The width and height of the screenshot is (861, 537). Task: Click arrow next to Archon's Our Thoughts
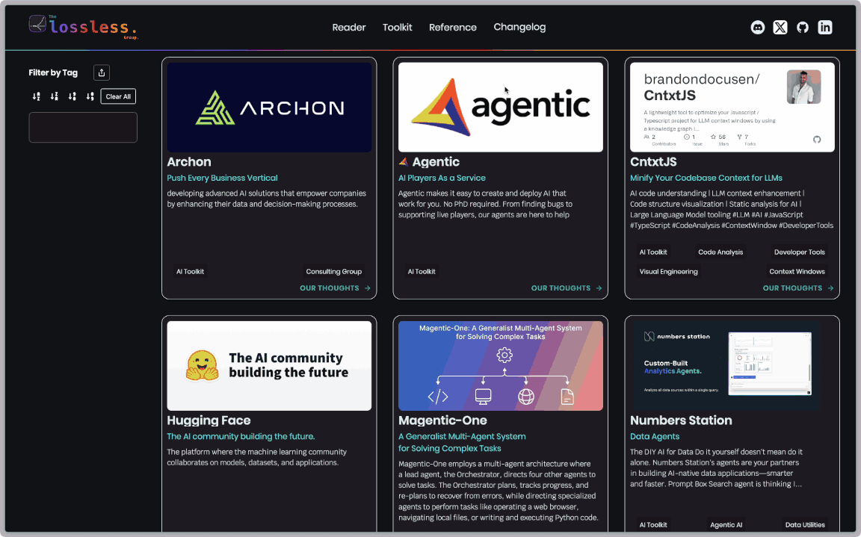pyautogui.click(x=368, y=288)
